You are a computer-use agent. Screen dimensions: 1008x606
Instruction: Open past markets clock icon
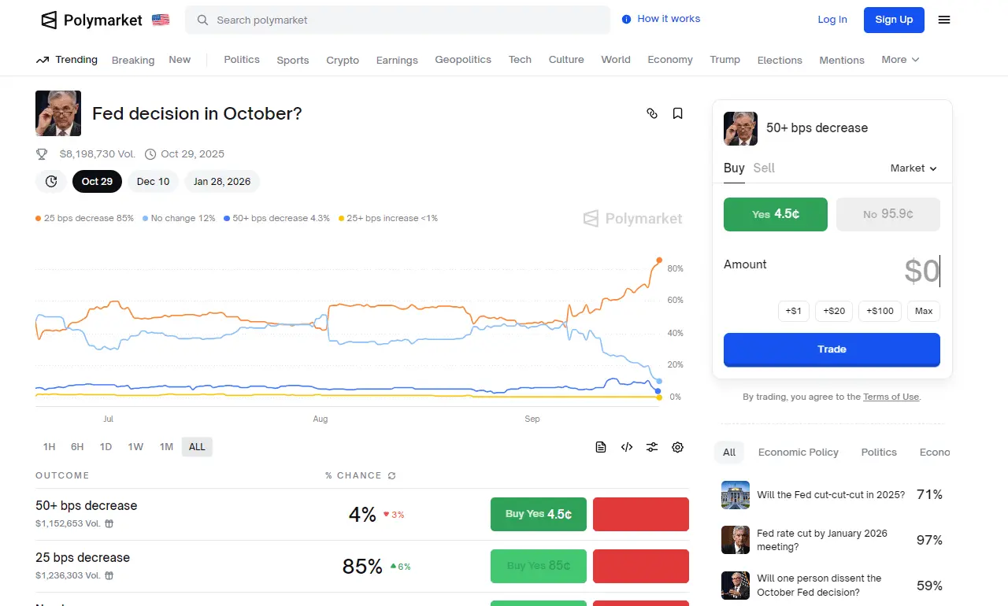[x=51, y=182]
